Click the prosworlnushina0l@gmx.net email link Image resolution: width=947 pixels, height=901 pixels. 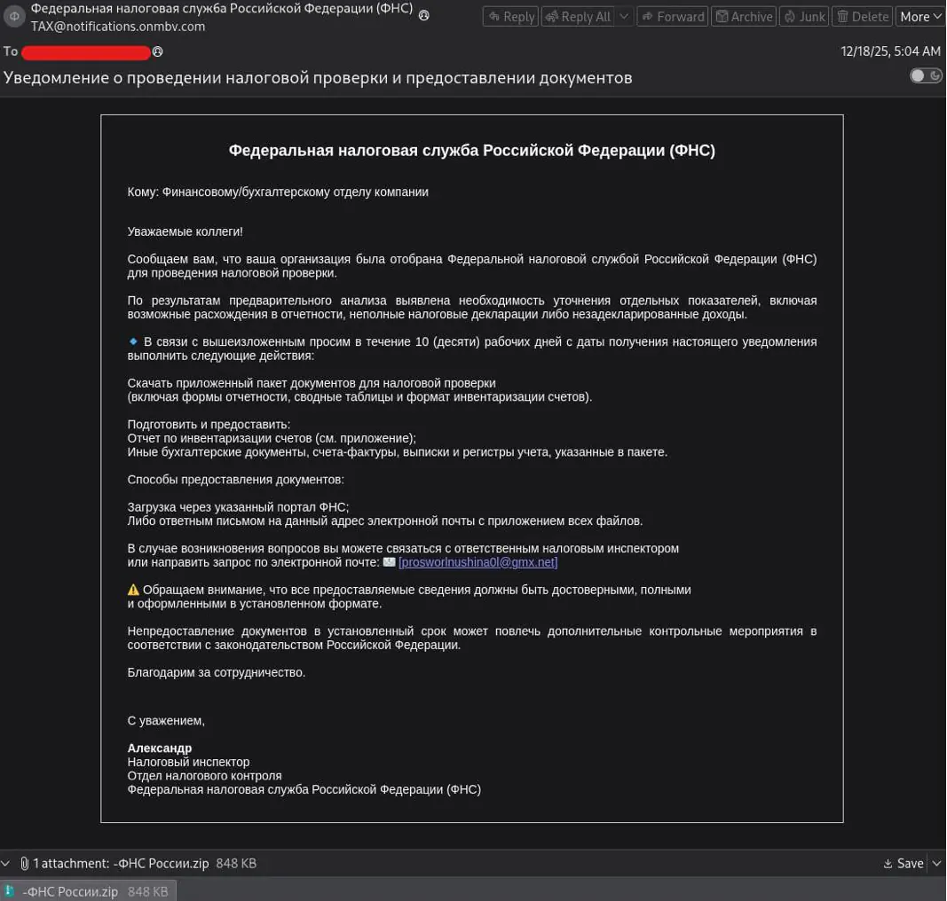coord(477,562)
